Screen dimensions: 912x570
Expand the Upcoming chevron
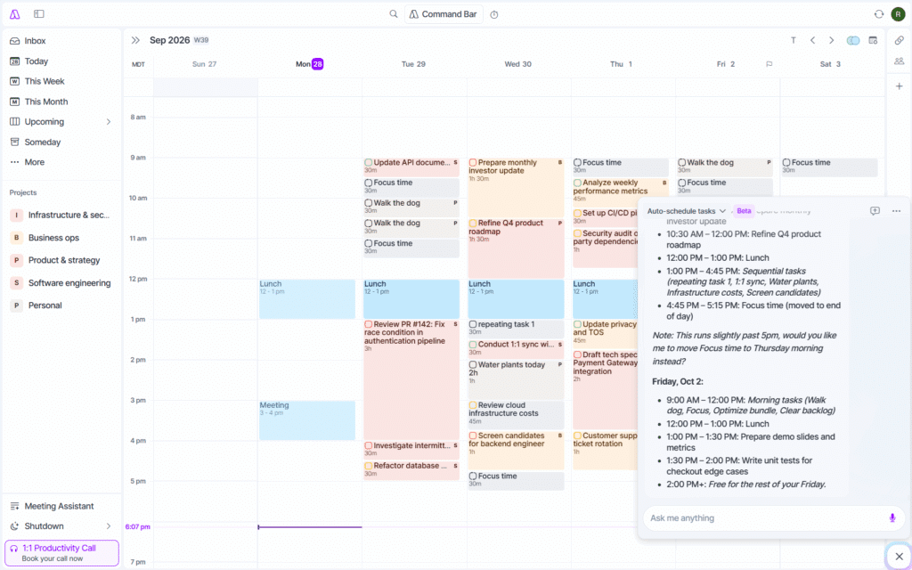tap(108, 121)
